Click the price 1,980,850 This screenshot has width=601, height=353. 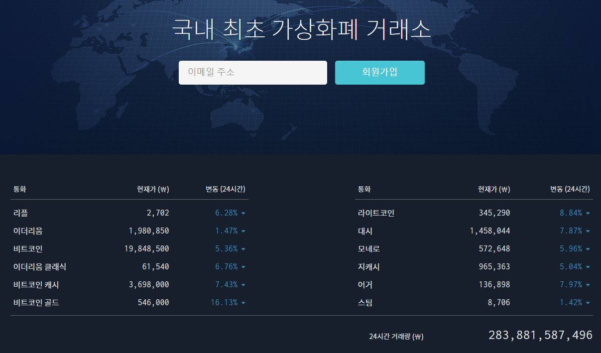tap(149, 231)
